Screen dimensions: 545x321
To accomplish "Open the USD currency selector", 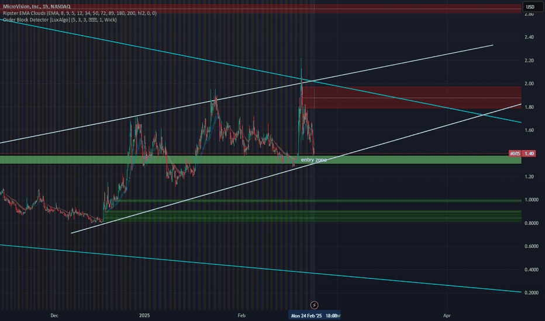I will pyautogui.click(x=533, y=6).
